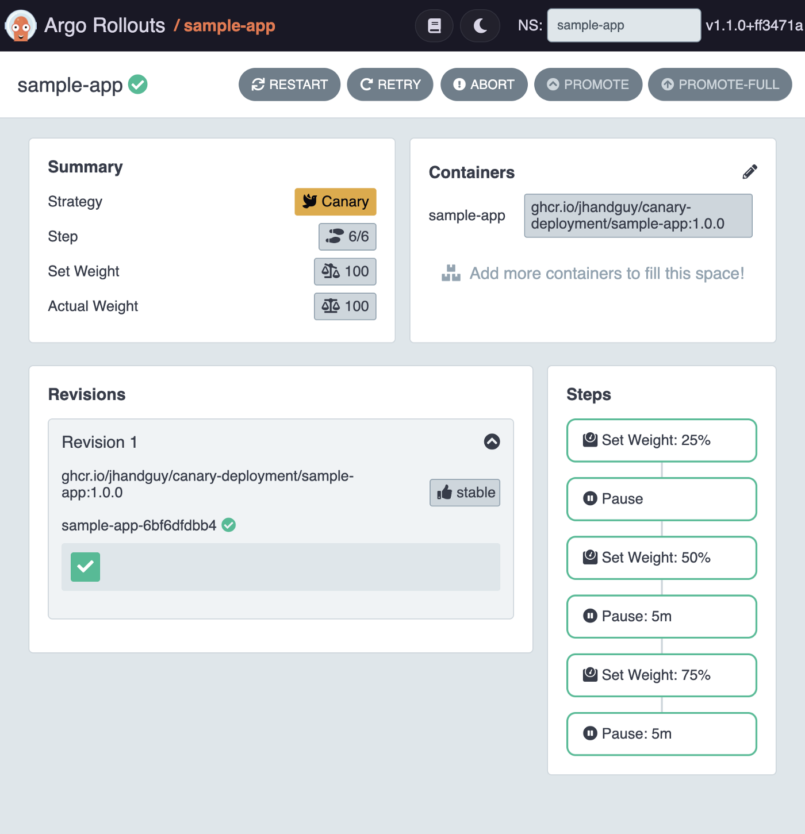Click the RESTART button
Image resolution: width=805 pixels, height=834 pixels.
[x=289, y=84]
